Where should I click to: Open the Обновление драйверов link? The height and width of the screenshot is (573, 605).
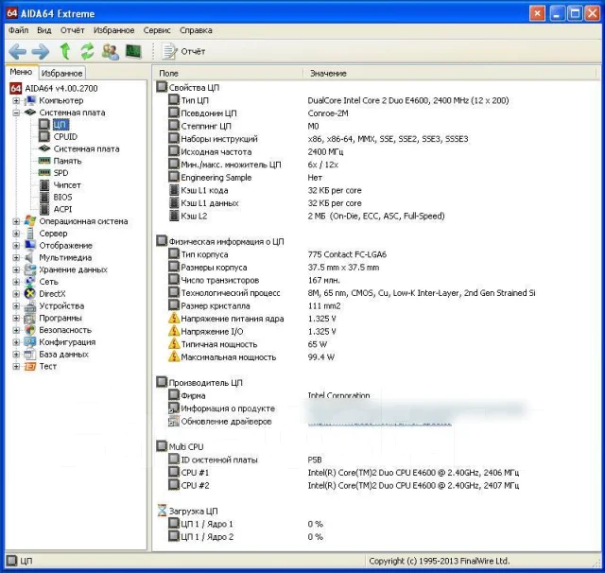coord(380,422)
